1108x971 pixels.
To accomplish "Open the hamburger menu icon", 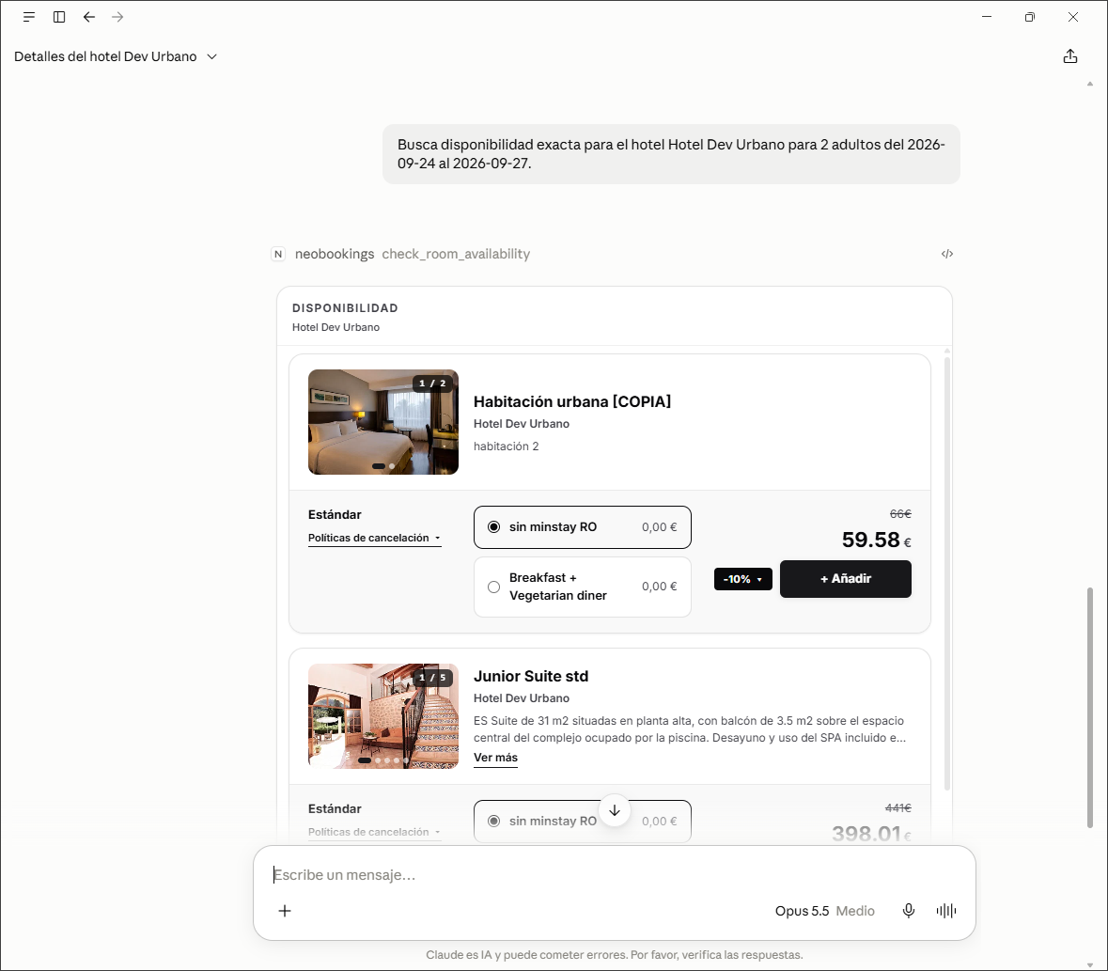I will point(29,17).
